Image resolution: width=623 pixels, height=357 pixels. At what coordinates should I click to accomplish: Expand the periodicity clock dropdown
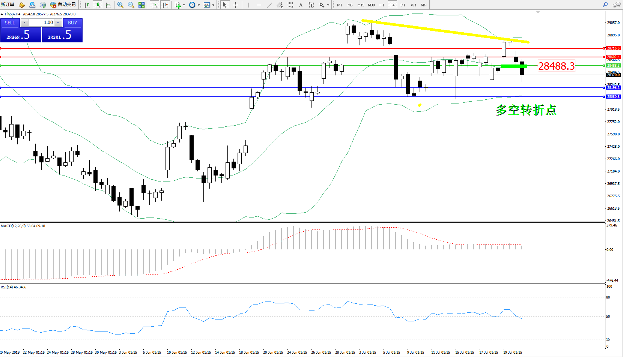pyautogui.click(x=199, y=5)
